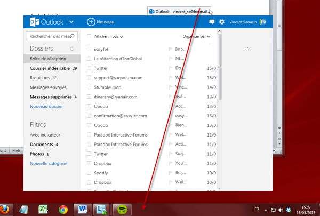This screenshot has width=320, height=216.
Task: Flag the easyJet message
Action: click(x=171, y=49)
